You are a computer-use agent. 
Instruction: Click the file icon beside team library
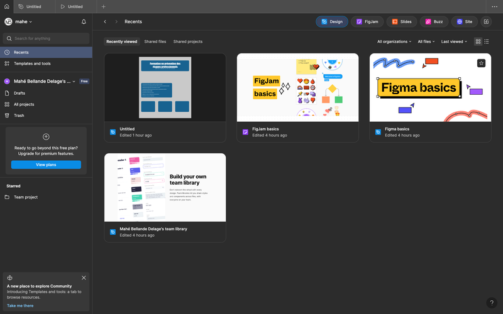tap(113, 232)
